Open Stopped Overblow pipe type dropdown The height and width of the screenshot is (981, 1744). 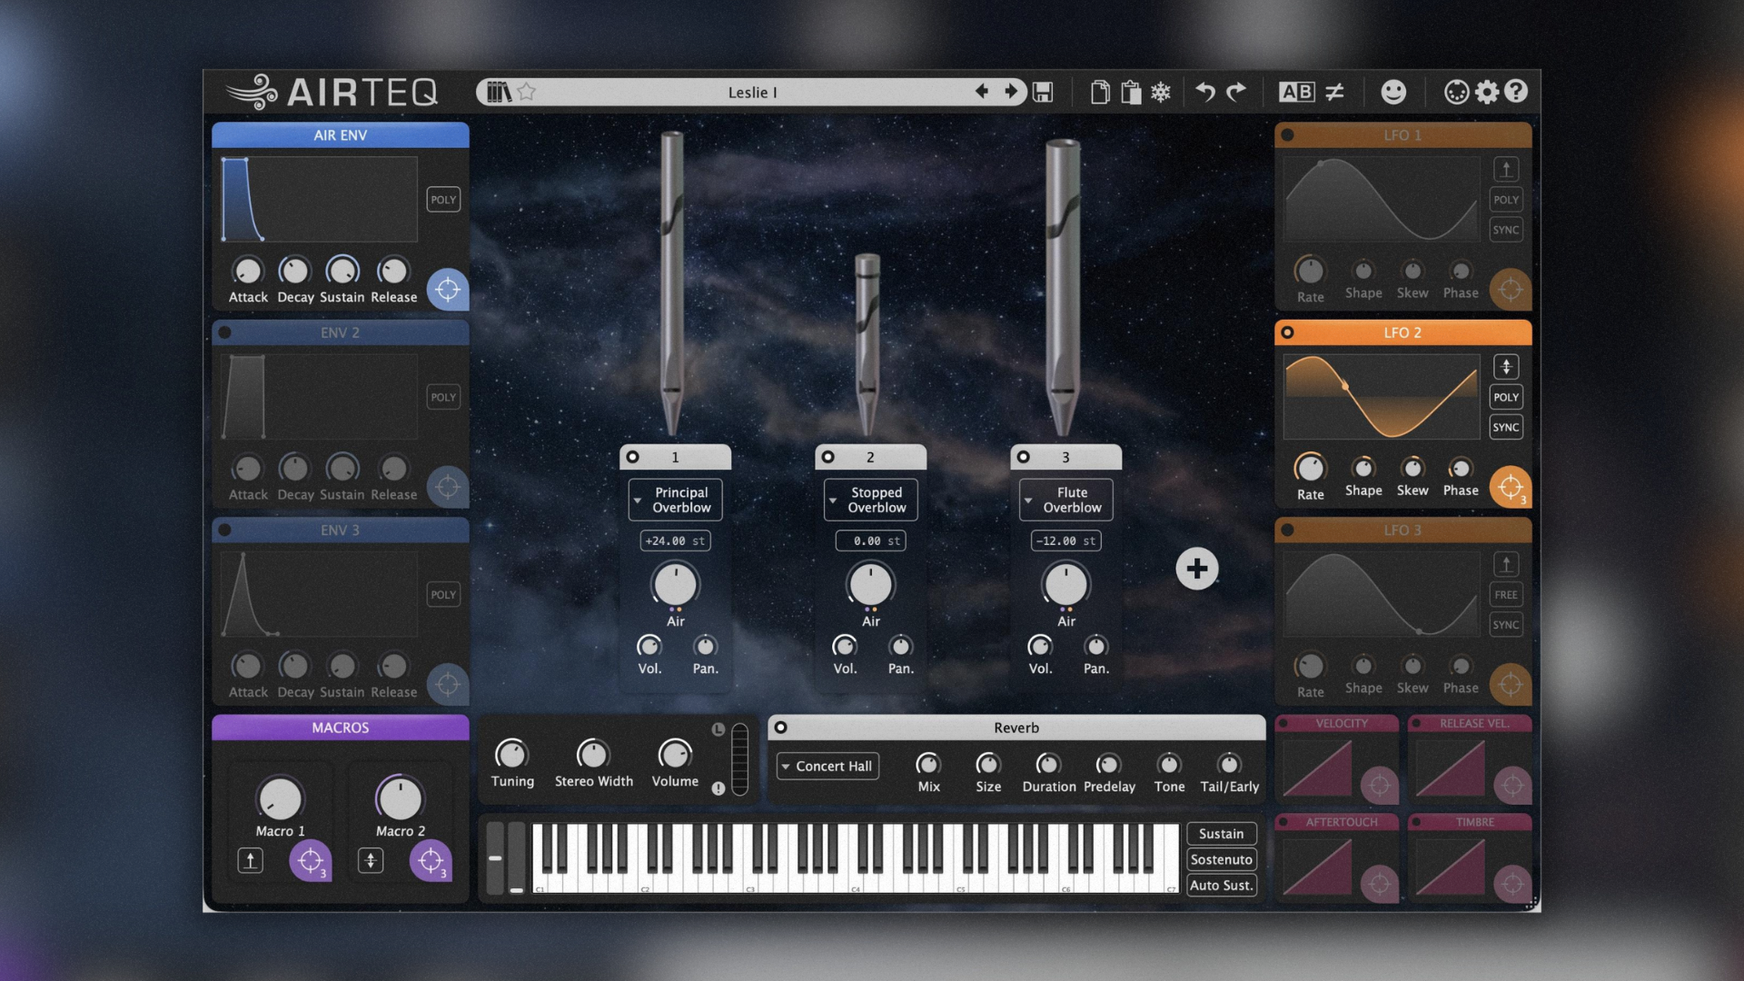[870, 500]
